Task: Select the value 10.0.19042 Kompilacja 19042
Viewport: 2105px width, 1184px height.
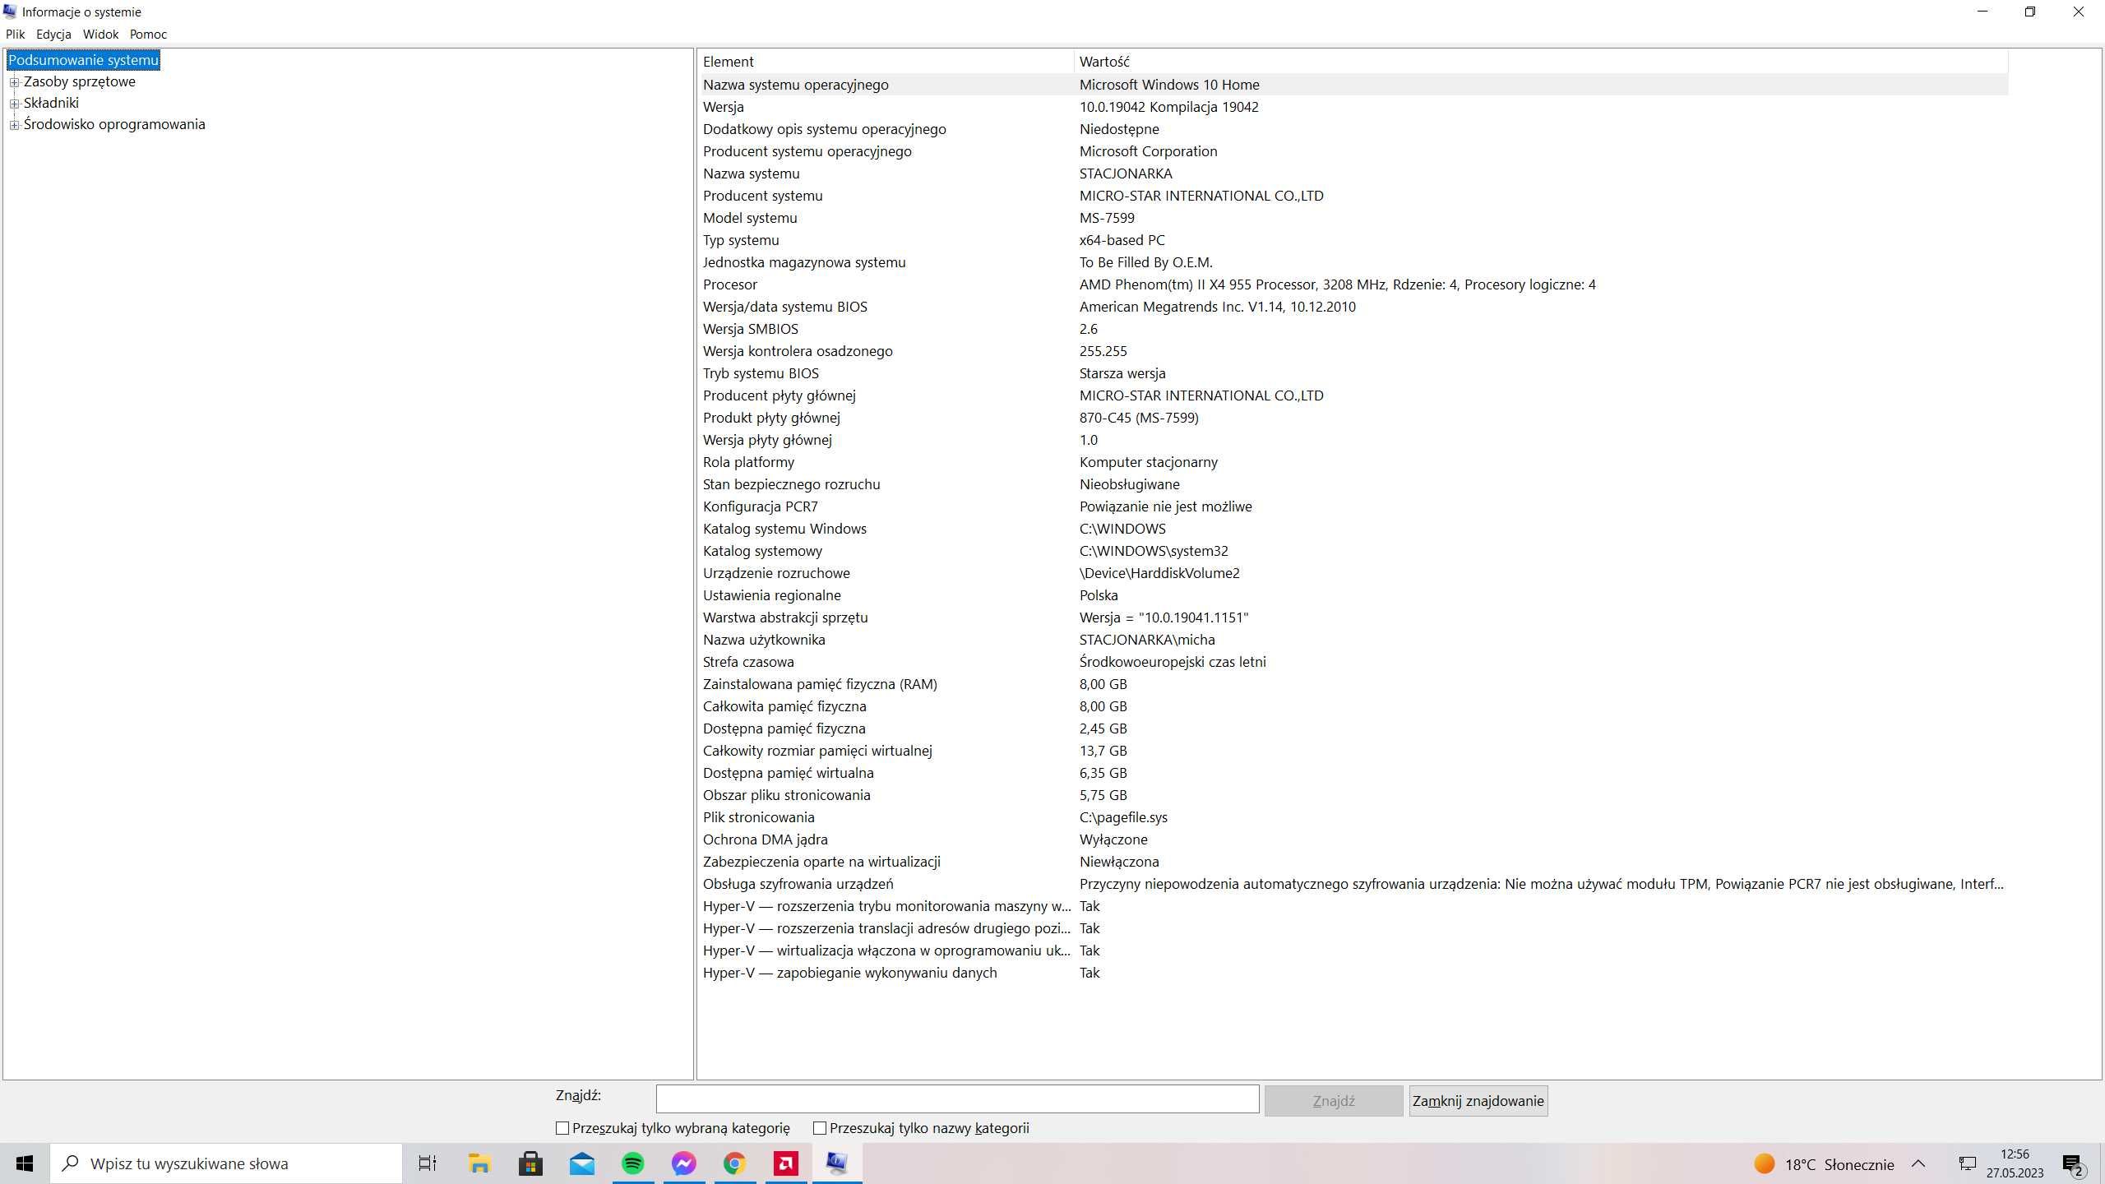Action: (1168, 107)
